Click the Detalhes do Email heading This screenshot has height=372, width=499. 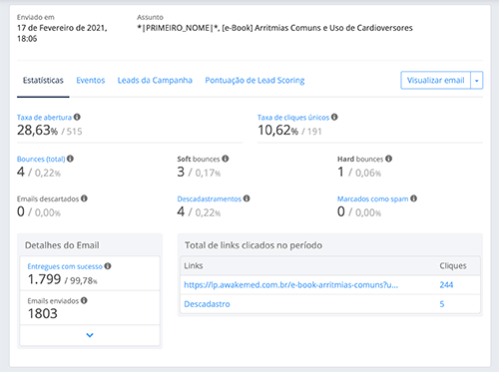tap(62, 245)
